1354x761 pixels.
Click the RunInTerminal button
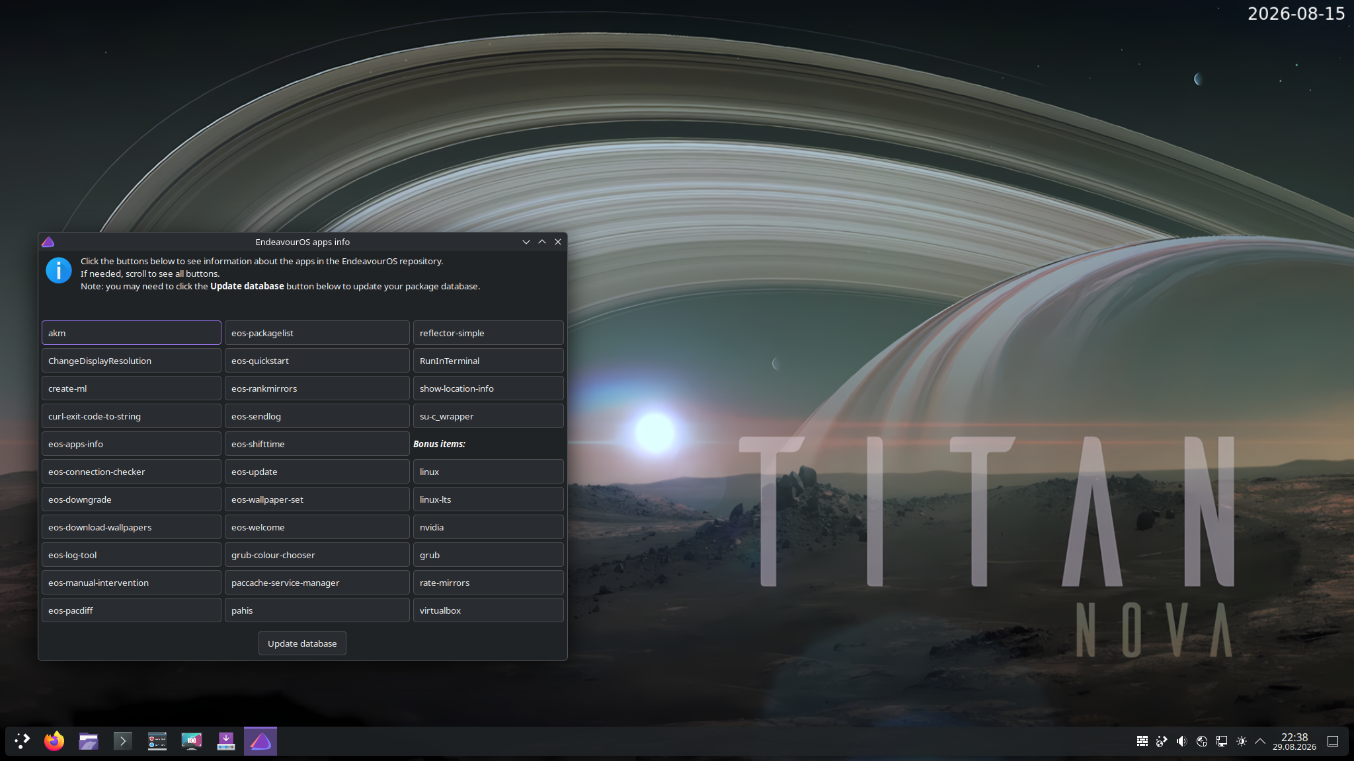489,361
